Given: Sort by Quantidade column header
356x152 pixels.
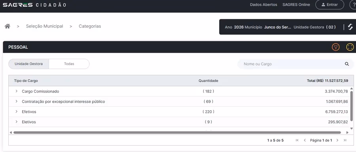Looking at the screenshot, I should point(208,81).
